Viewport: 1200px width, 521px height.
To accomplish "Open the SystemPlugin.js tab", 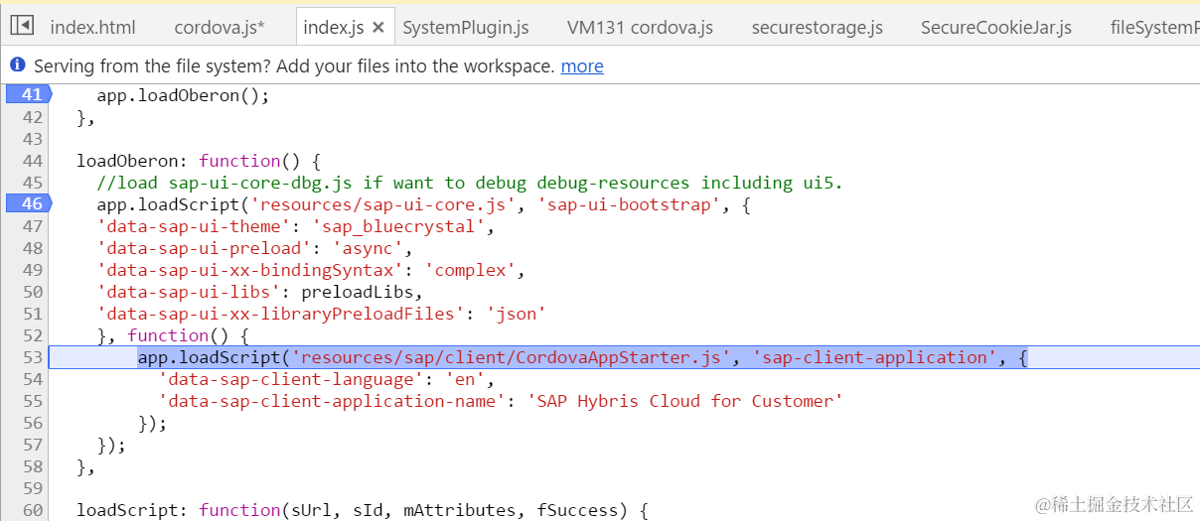I will tap(465, 28).
